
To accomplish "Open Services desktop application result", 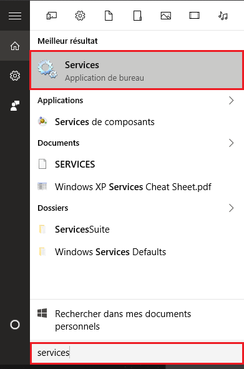I will (x=137, y=70).
